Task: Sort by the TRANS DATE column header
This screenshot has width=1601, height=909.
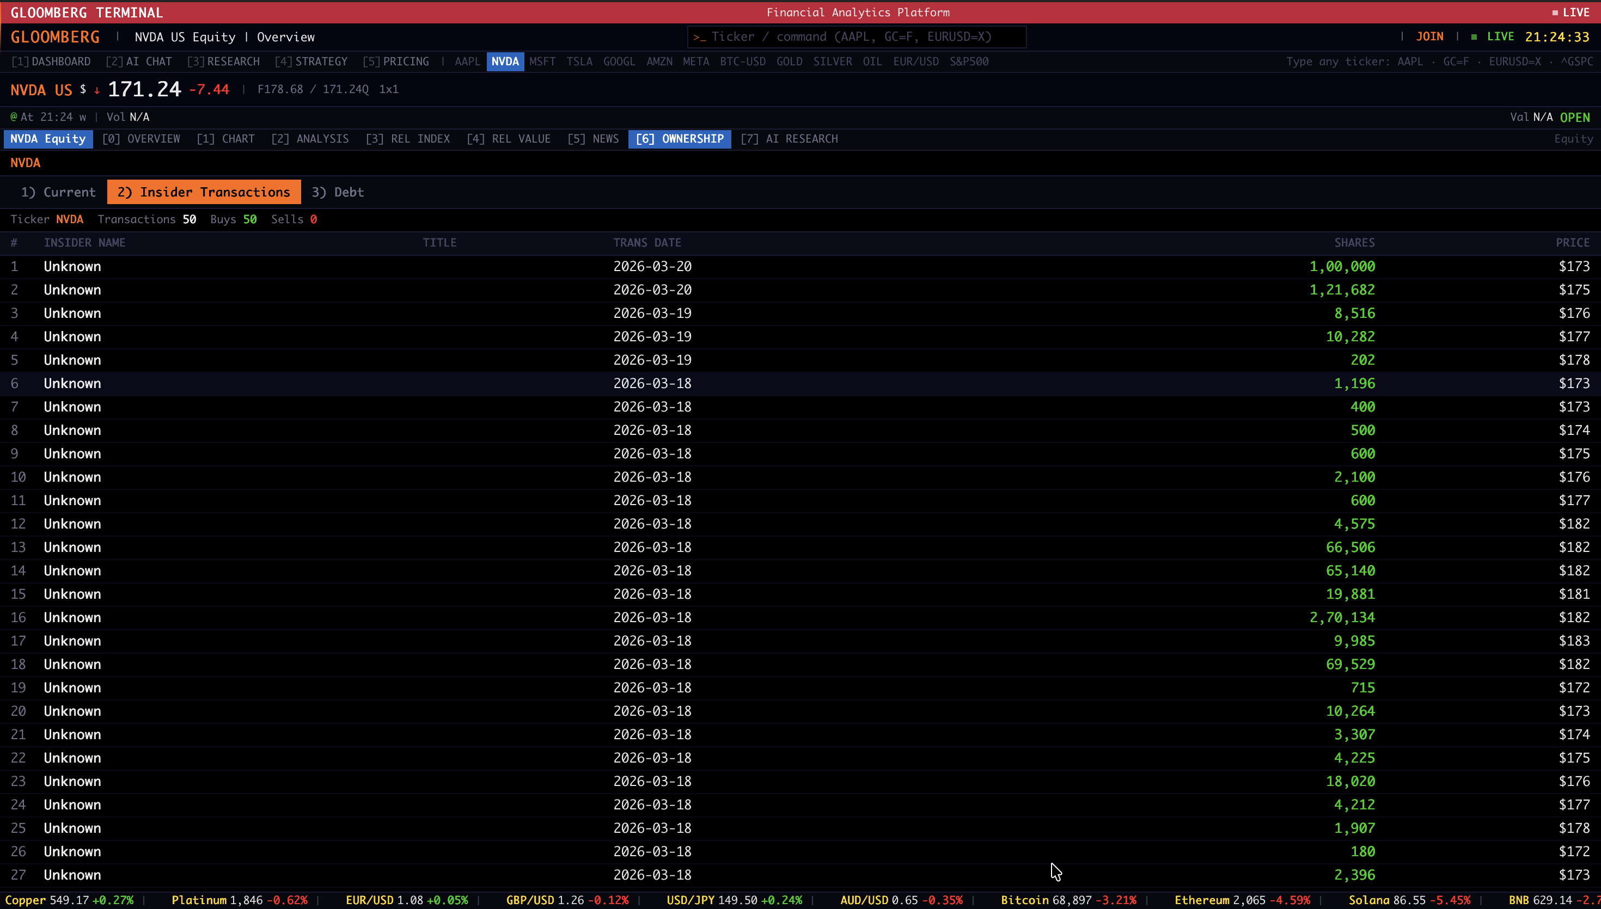Action: (646, 243)
